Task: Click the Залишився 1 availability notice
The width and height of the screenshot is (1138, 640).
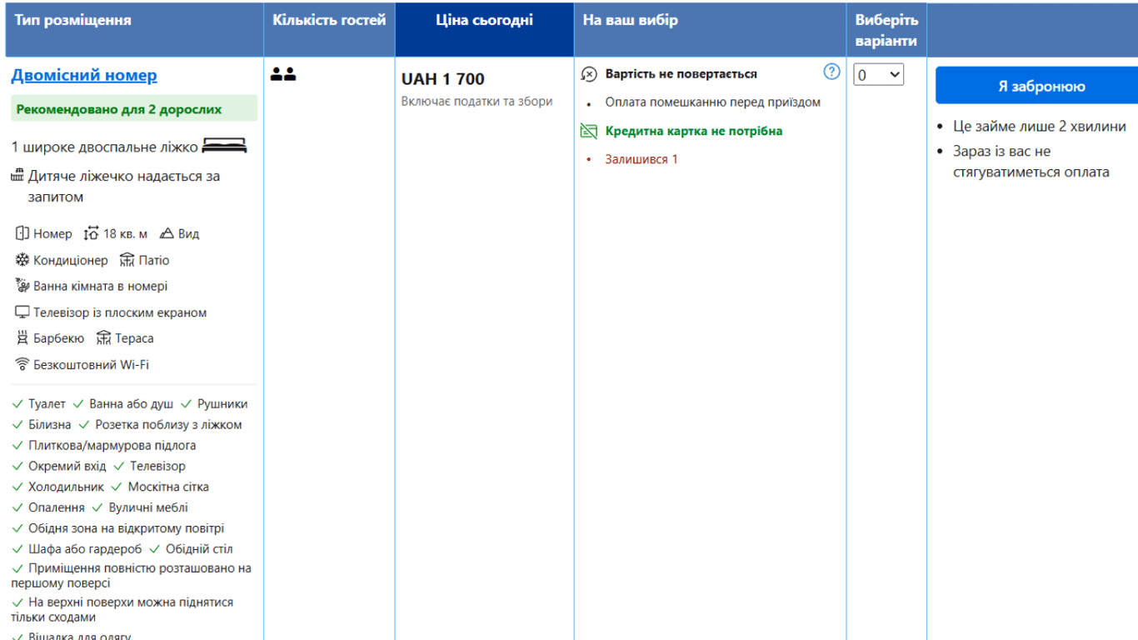Action: [641, 159]
